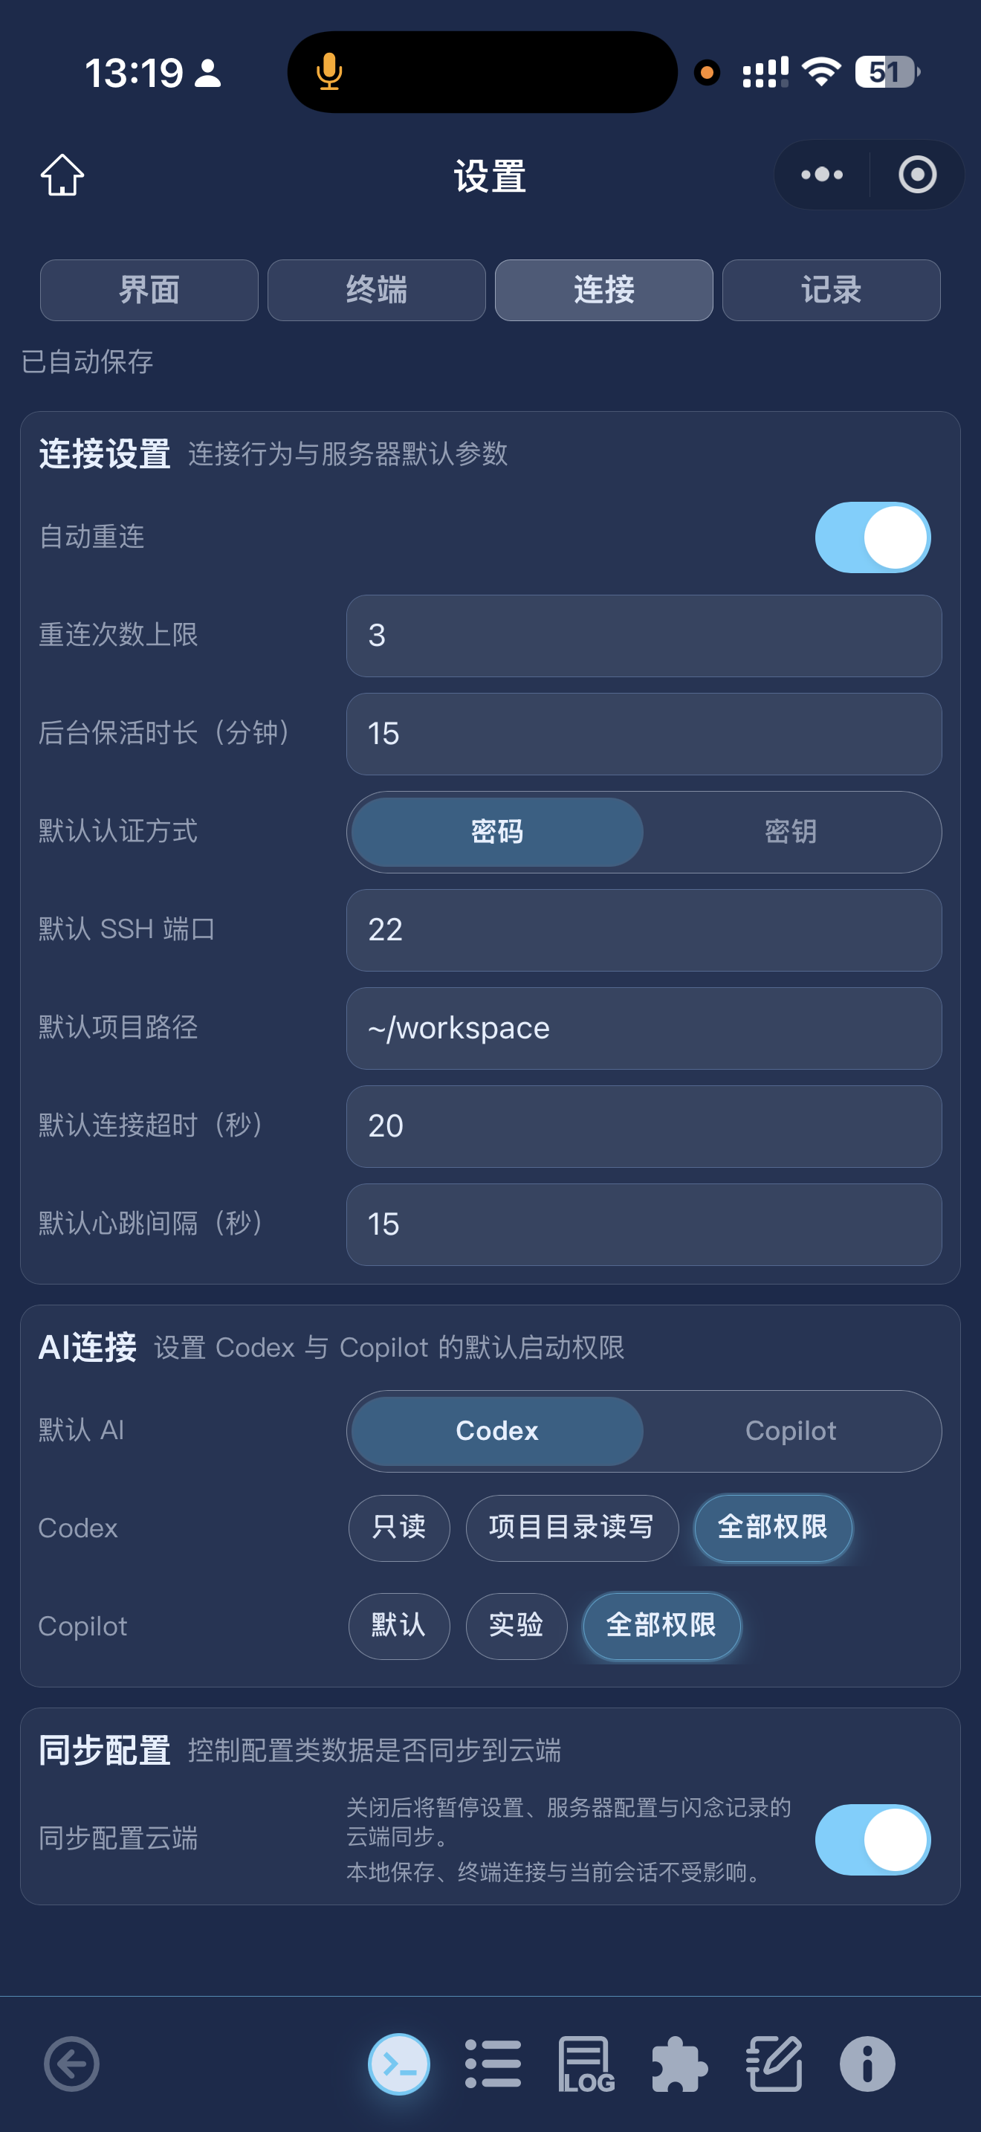Open the puzzle-piece plugins icon
Viewport: 981px width, 2132px height.
[x=679, y=2064]
